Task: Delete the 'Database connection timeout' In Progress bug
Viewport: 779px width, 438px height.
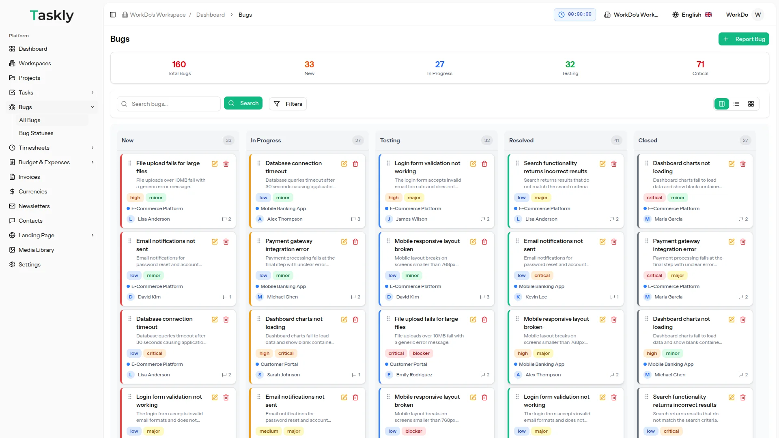Action: coord(355,164)
